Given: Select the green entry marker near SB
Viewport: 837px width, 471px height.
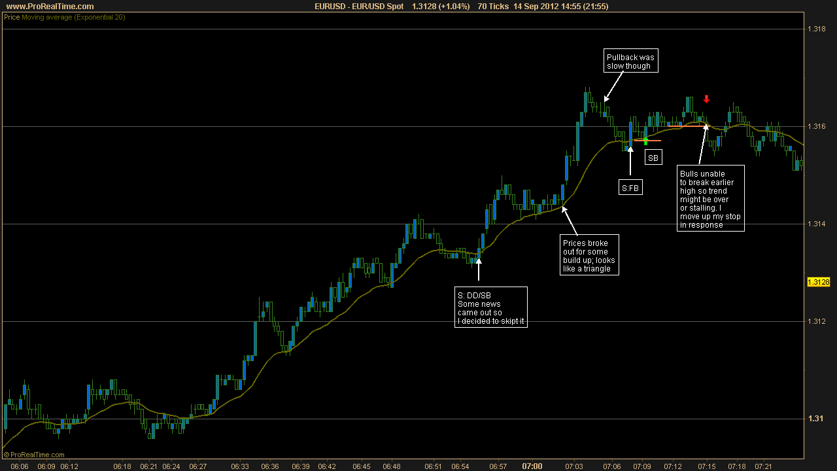Looking at the screenshot, I should 645,140.
